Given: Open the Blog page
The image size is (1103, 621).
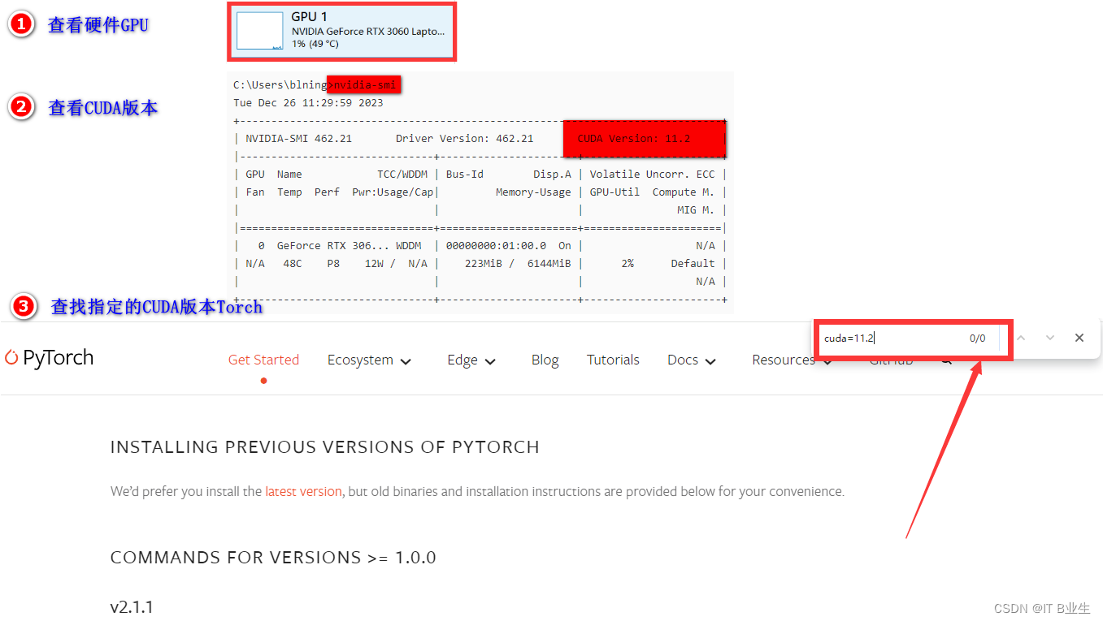Looking at the screenshot, I should pos(545,360).
